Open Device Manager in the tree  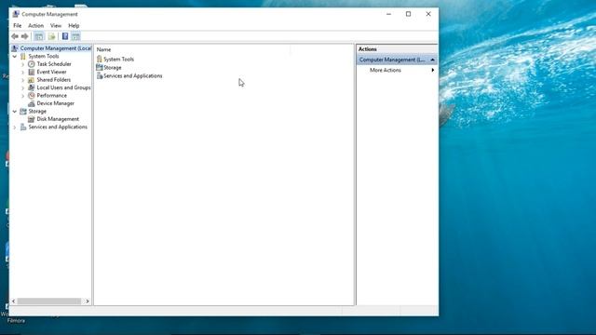pos(56,103)
